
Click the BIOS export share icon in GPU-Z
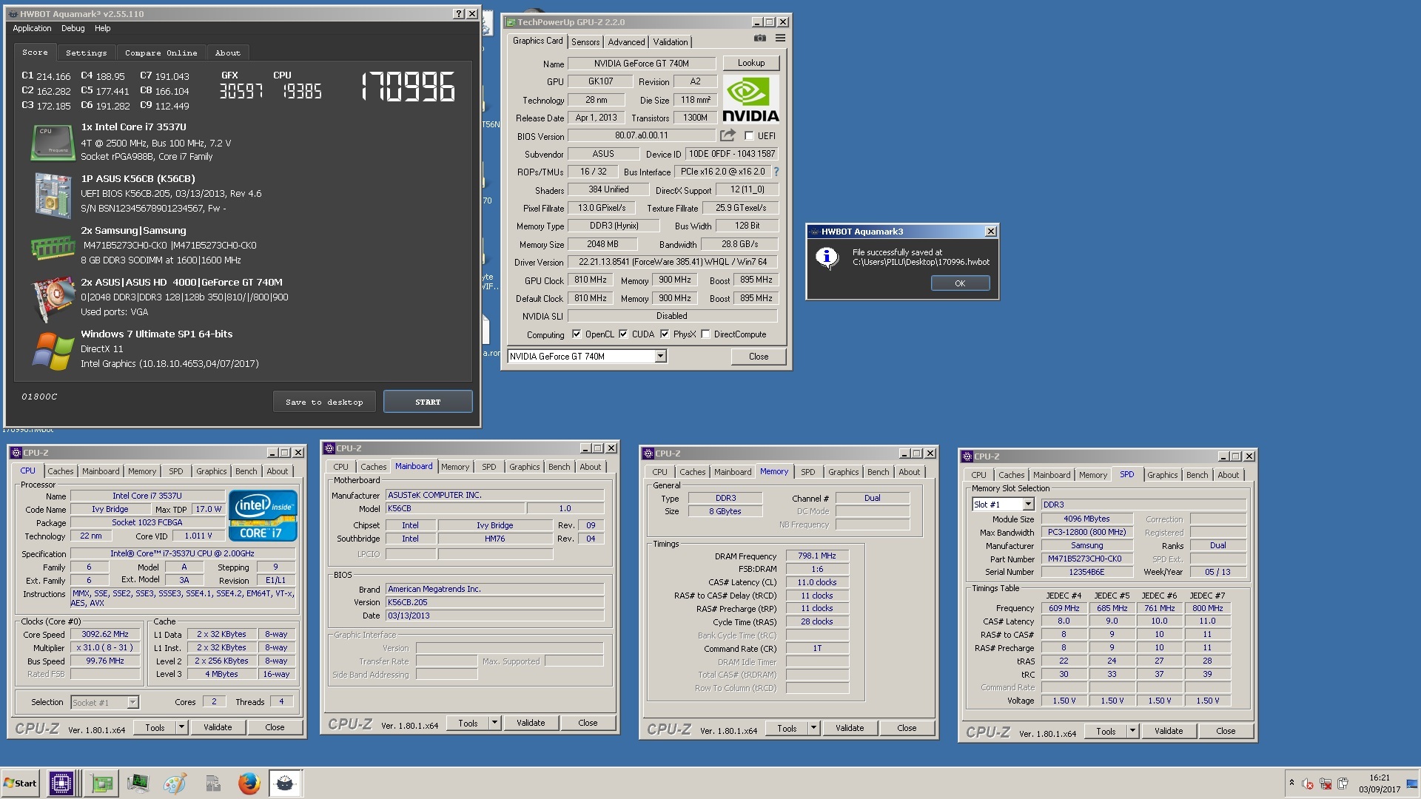tap(728, 135)
